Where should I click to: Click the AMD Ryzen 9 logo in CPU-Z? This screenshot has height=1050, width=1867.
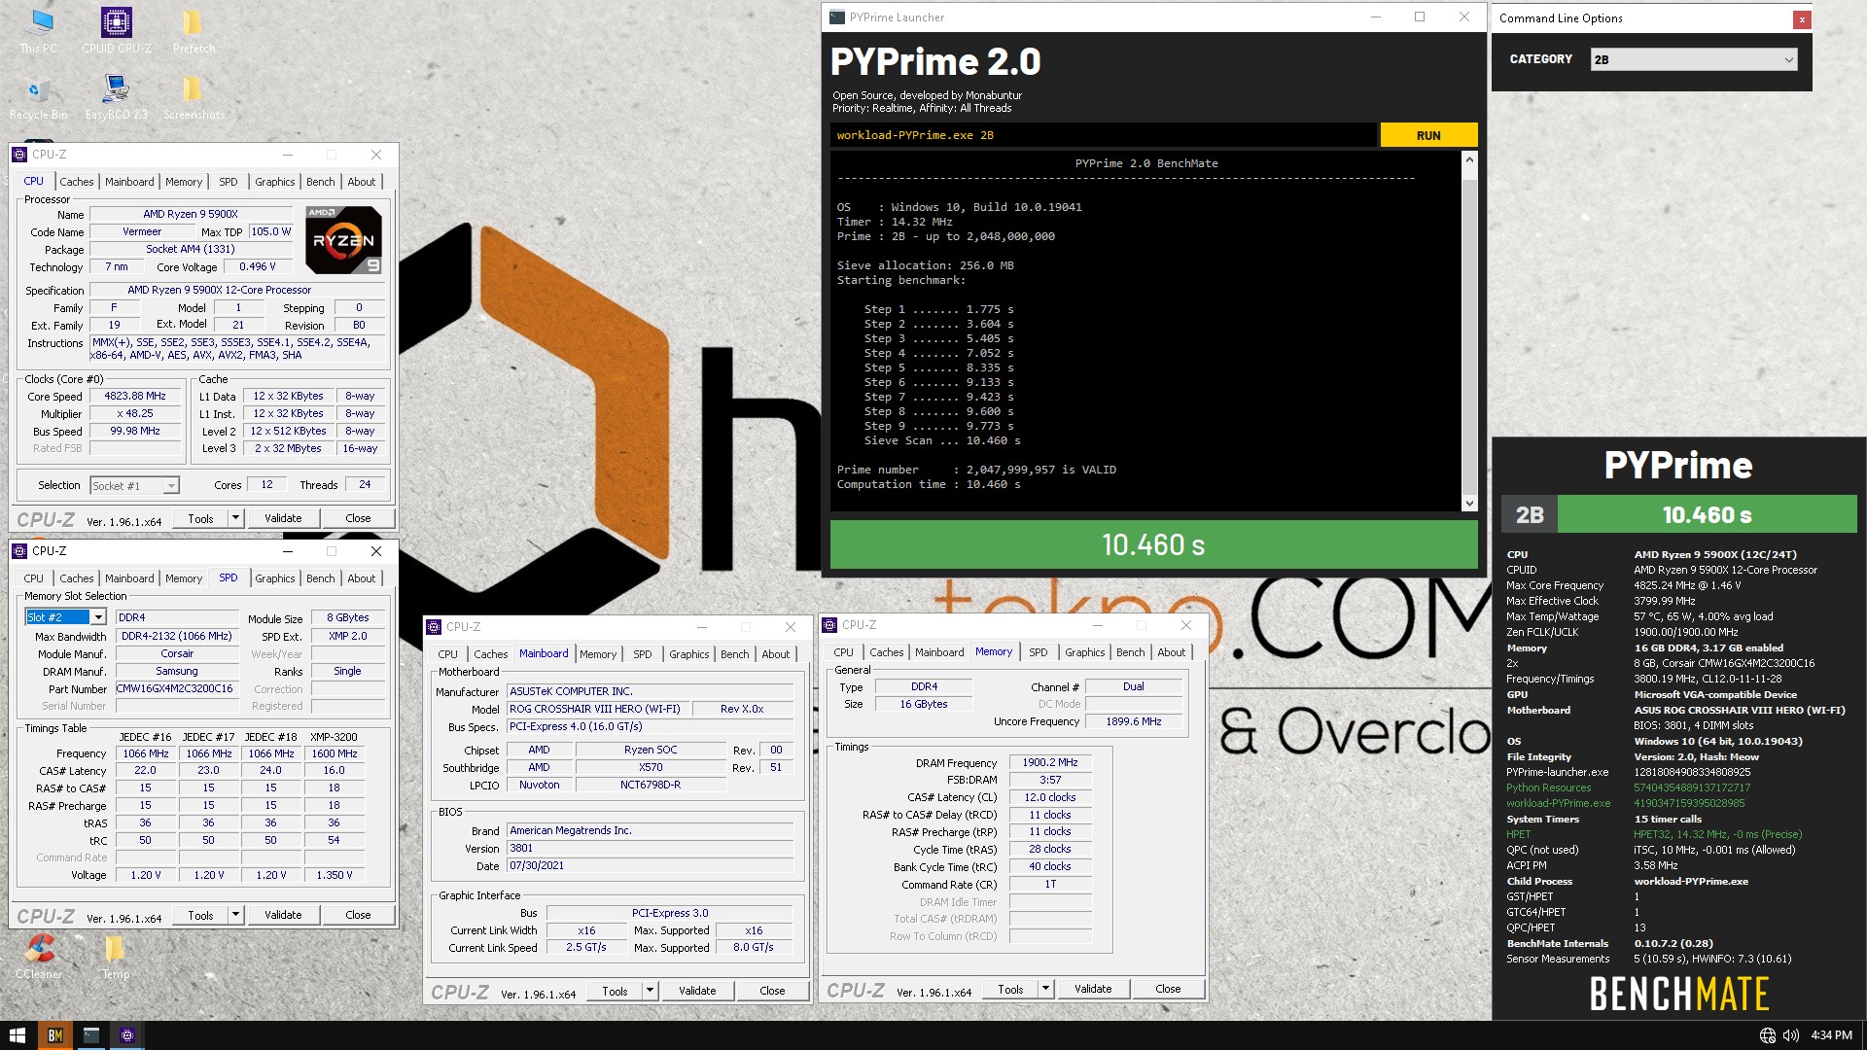click(343, 239)
